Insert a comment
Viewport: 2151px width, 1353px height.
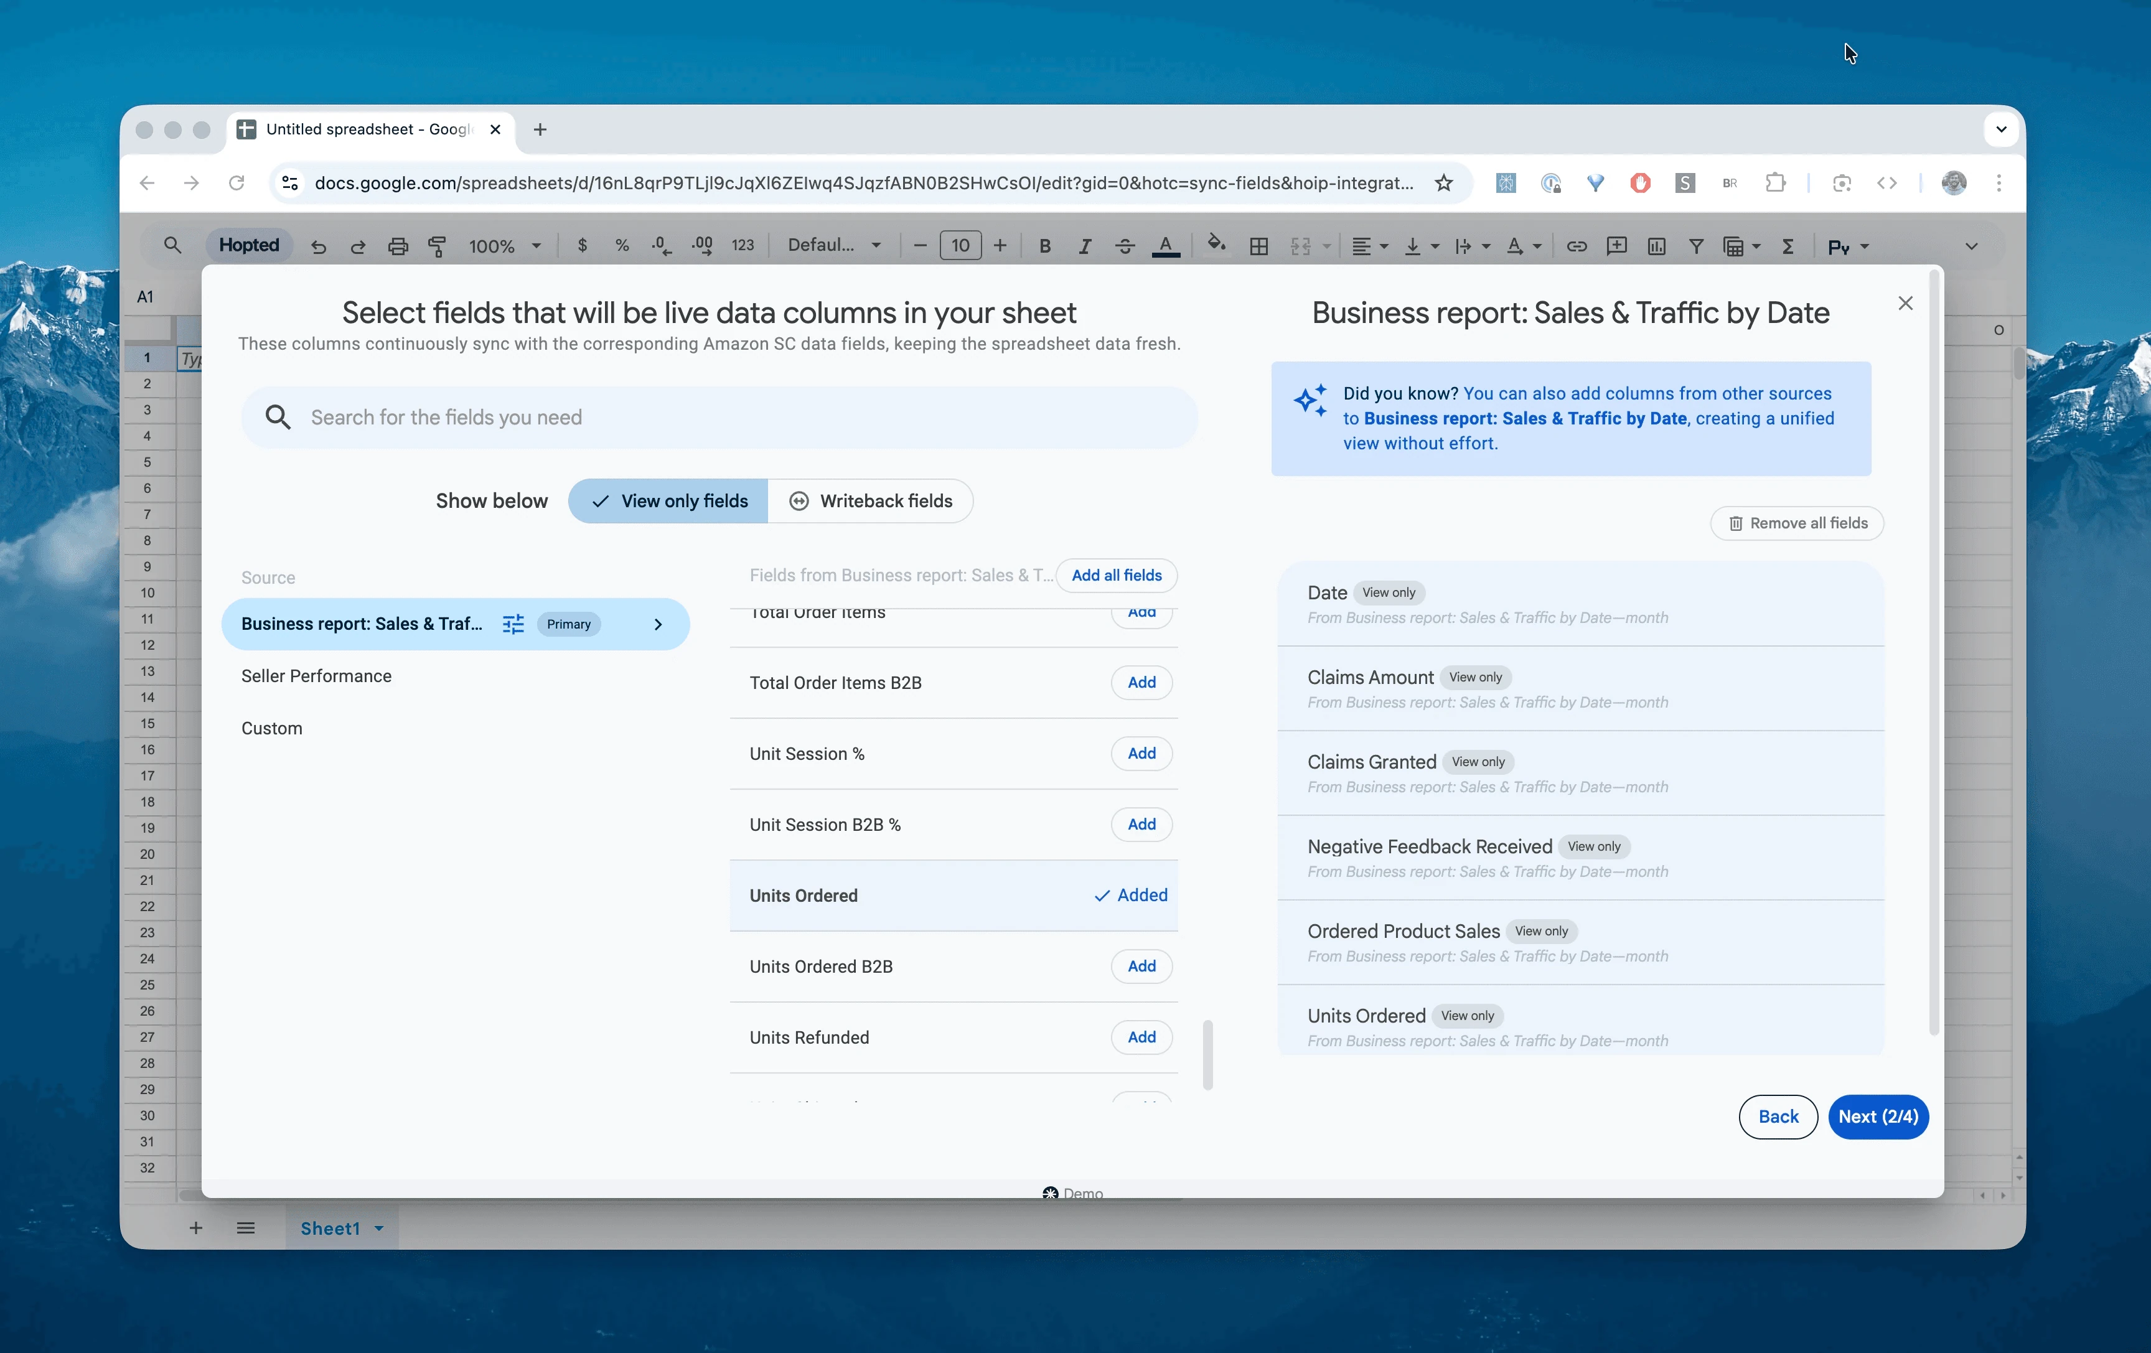point(1616,246)
